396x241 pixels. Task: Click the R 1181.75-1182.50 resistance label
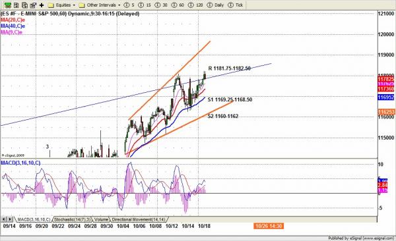click(x=229, y=68)
